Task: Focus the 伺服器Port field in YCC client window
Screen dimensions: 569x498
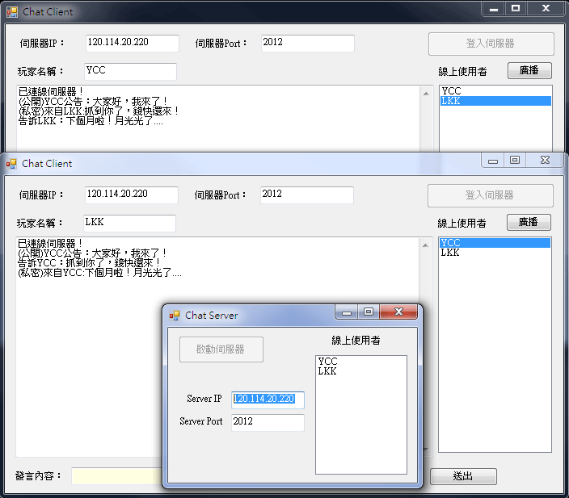Action: (308, 43)
